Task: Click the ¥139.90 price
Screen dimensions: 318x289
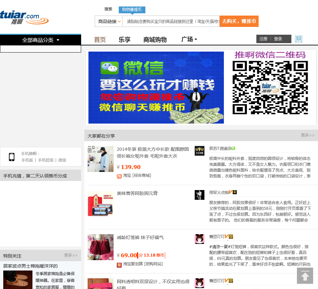Action: point(129,167)
